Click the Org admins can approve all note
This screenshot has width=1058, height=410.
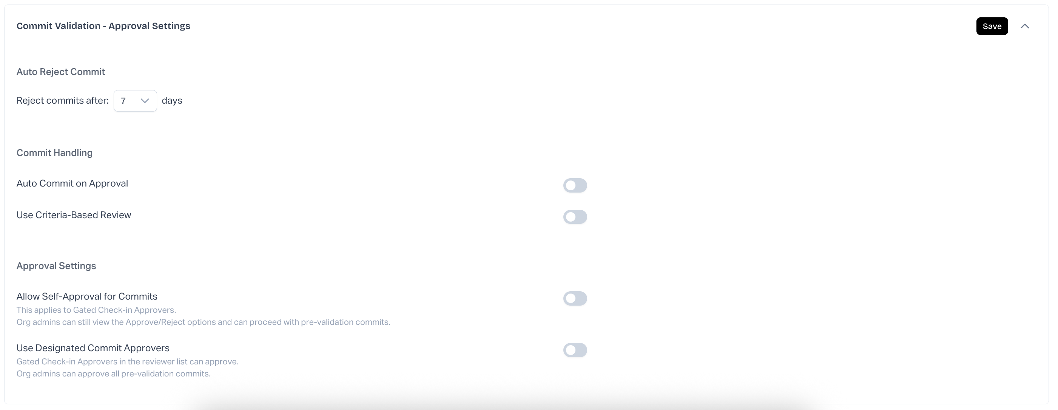(x=113, y=373)
